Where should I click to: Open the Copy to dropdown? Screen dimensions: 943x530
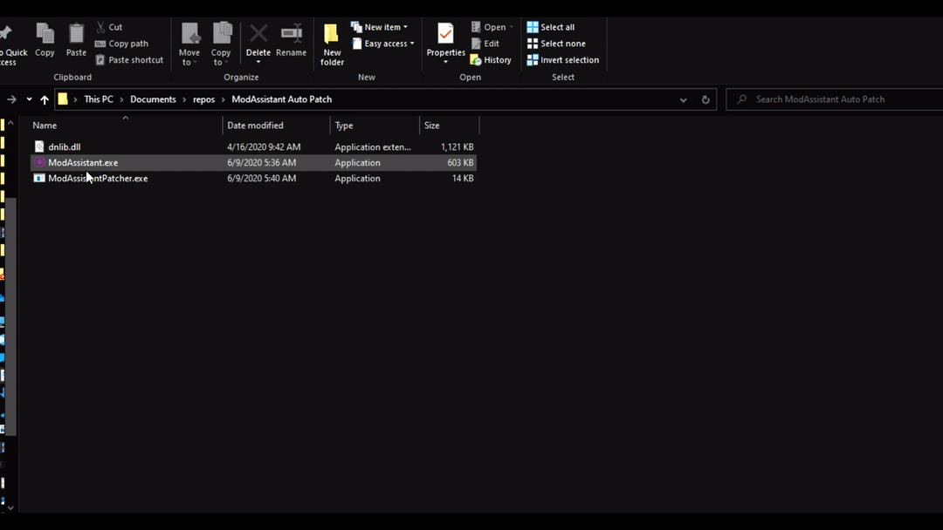pyautogui.click(x=221, y=44)
